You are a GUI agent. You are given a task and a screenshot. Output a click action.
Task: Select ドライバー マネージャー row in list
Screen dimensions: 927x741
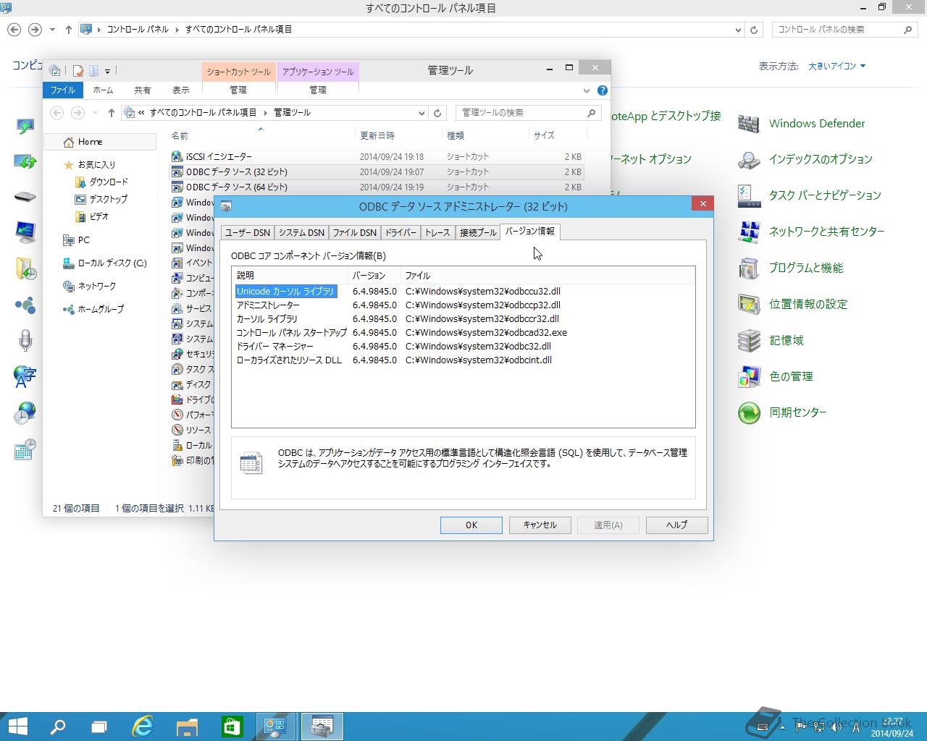[x=463, y=347]
